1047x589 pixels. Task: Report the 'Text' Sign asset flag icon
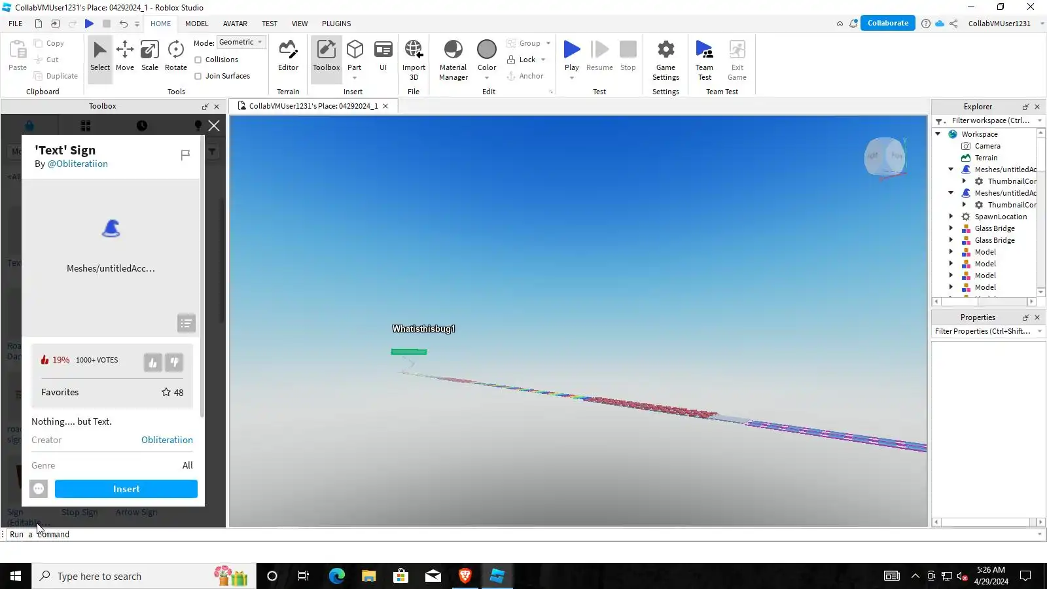(x=185, y=155)
